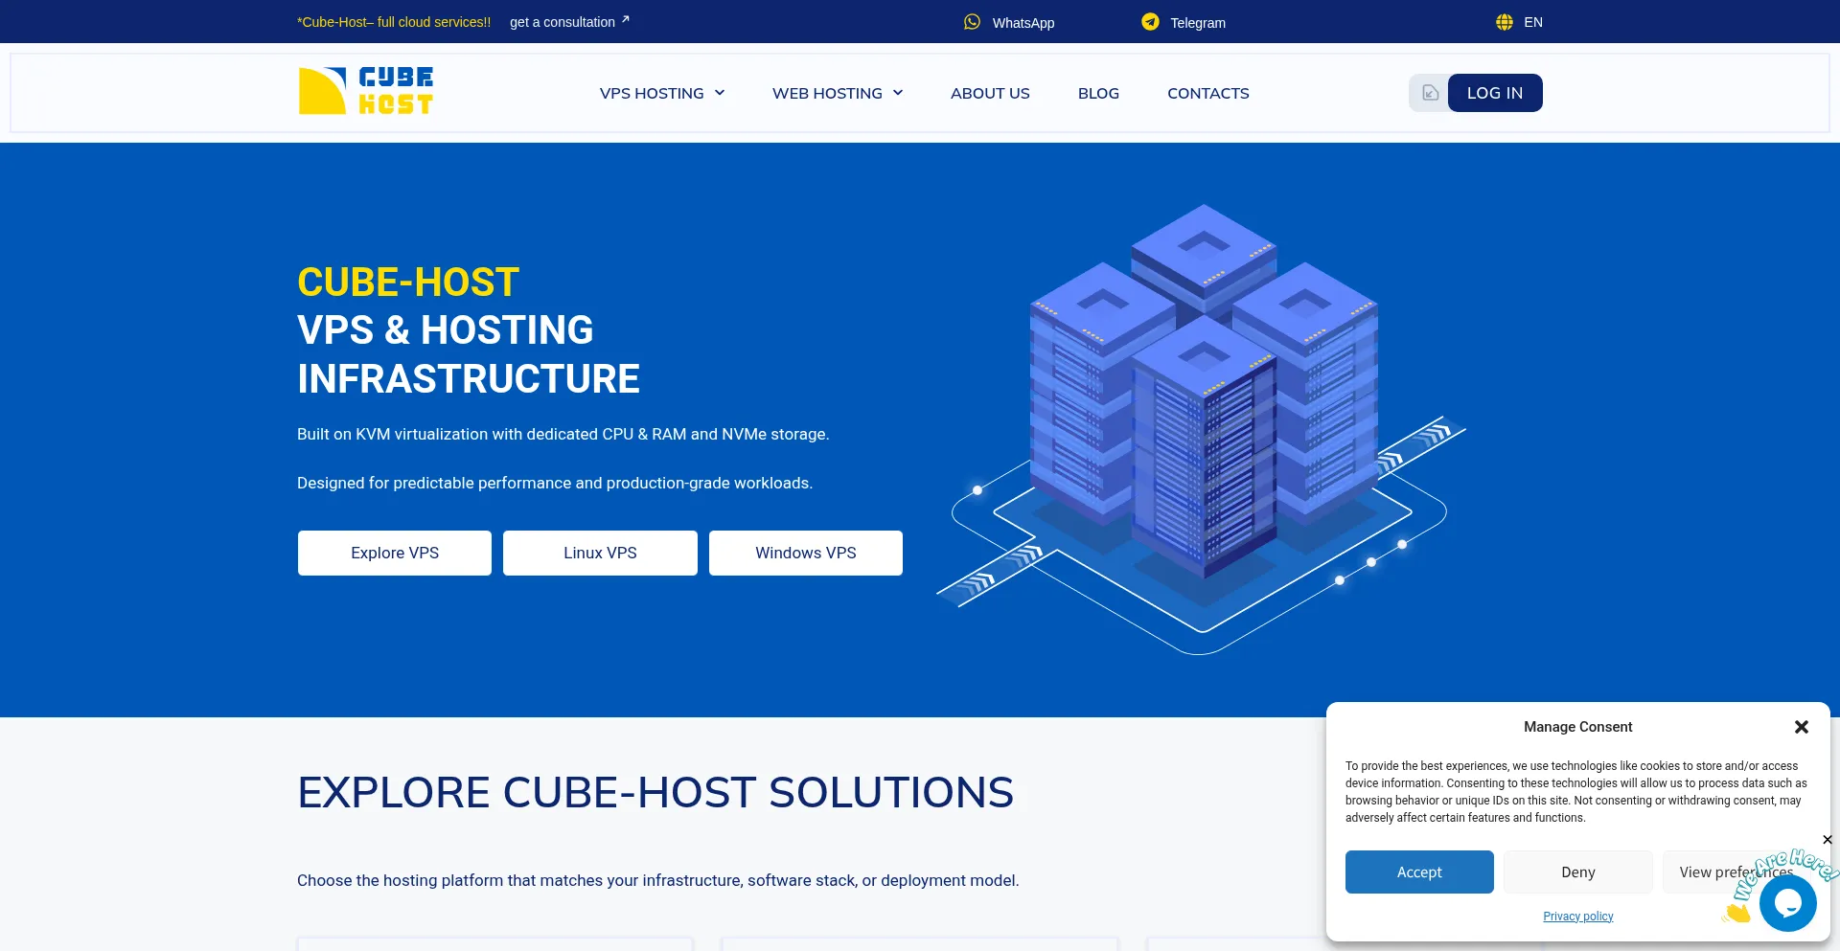Close the Manage Consent dialog
Screen dimensions: 1840x951
coord(1802,727)
